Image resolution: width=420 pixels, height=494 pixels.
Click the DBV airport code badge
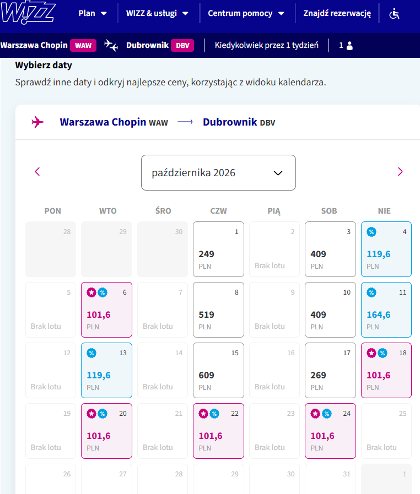(182, 45)
